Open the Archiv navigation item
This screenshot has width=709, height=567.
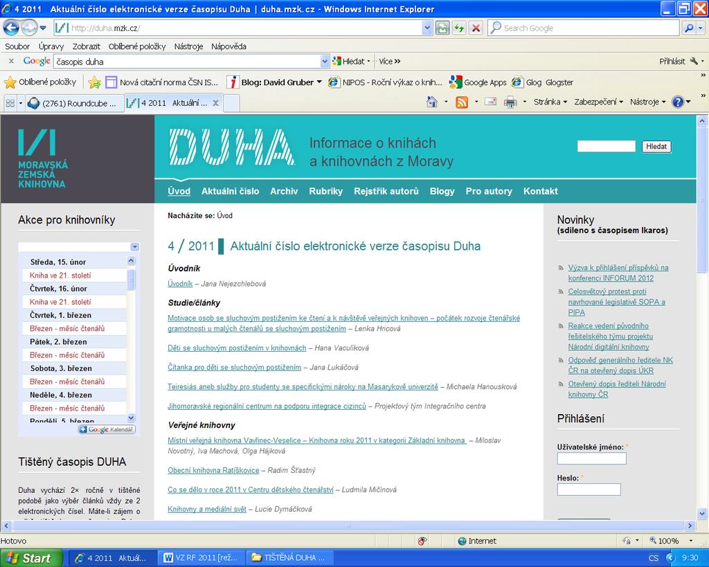click(284, 191)
